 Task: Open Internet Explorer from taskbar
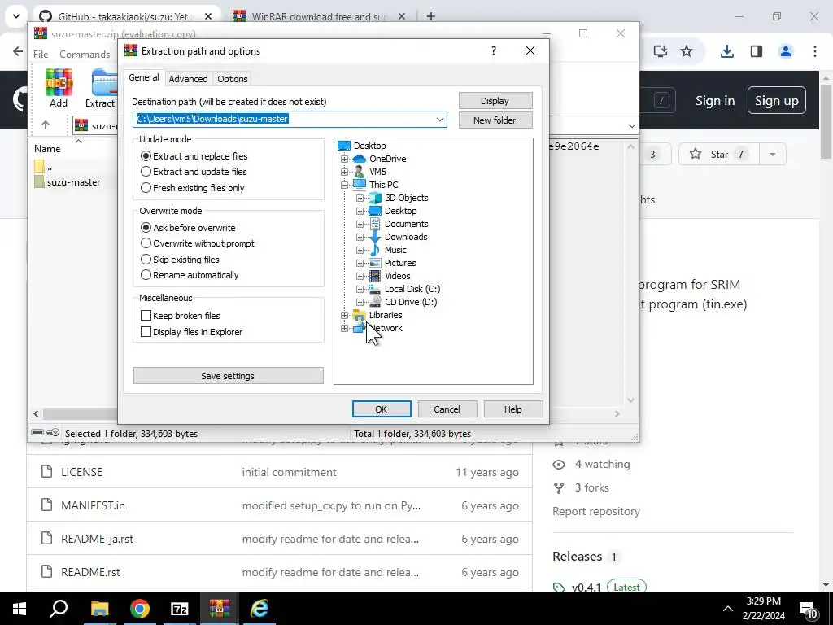(x=259, y=609)
